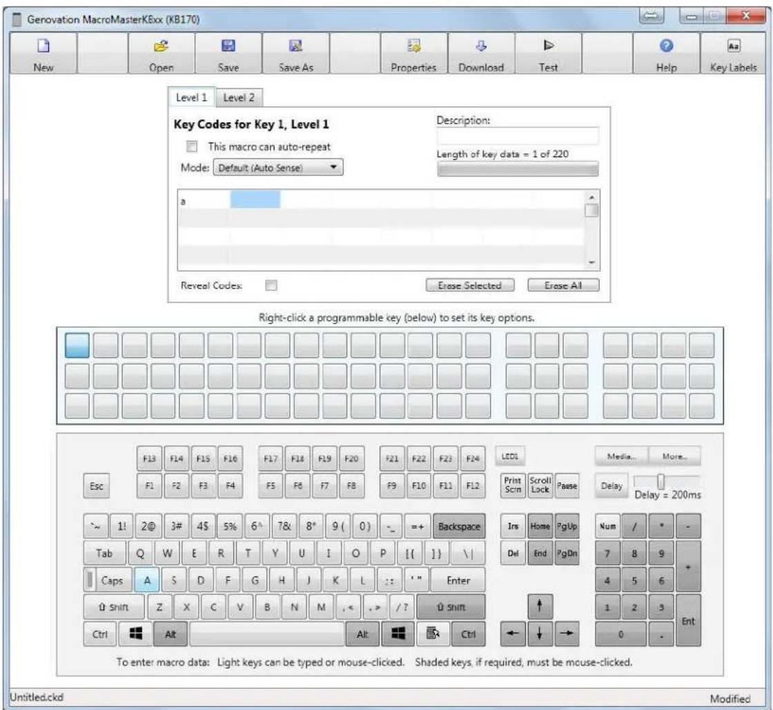Click the spacebar key
Image resolution: width=773 pixels, height=710 pixels.
pos(266,633)
